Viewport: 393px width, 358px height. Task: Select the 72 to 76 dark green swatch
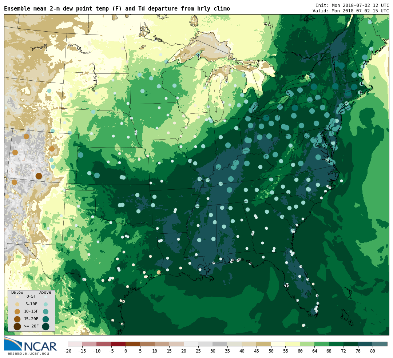[351, 344]
